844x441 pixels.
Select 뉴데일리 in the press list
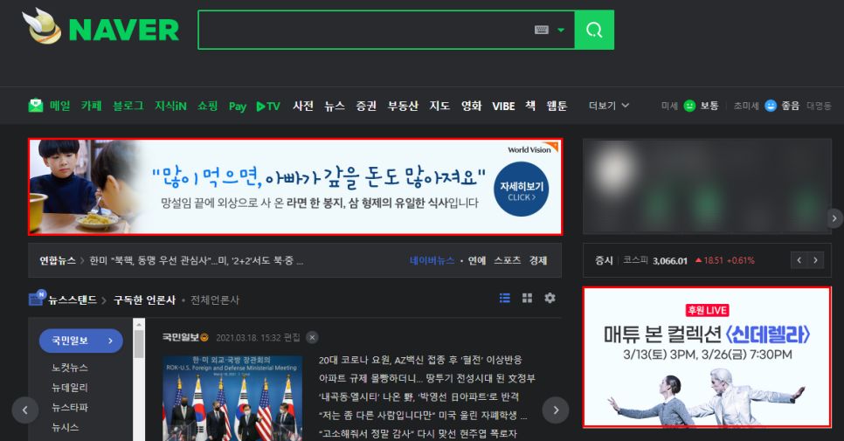[70, 388]
